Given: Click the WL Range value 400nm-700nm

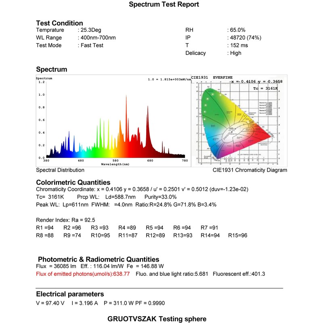Looking at the screenshot, I should pyautogui.click(x=98, y=38).
